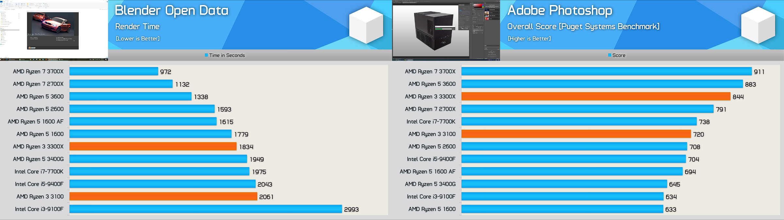Open the Blender render screenshot thumbnail
This screenshot has height=220, width=784.
coord(54,30)
